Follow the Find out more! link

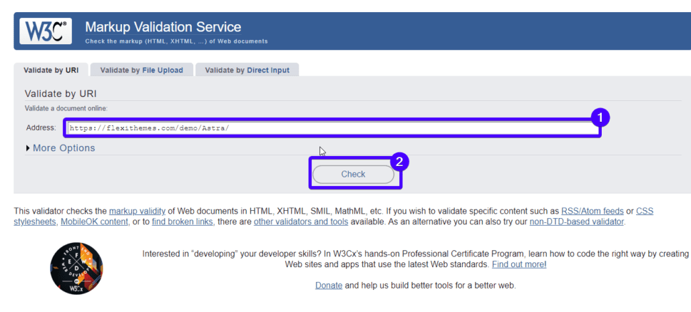[519, 264]
